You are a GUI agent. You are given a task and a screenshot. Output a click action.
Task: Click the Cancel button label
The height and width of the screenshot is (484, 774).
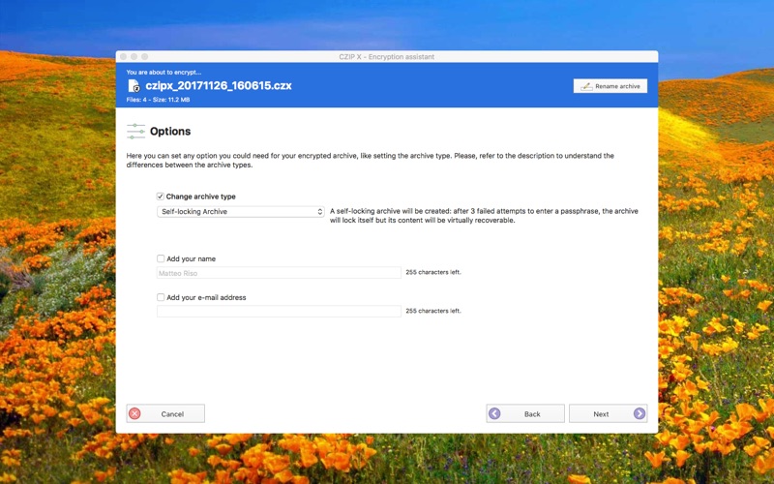point(172,414)
